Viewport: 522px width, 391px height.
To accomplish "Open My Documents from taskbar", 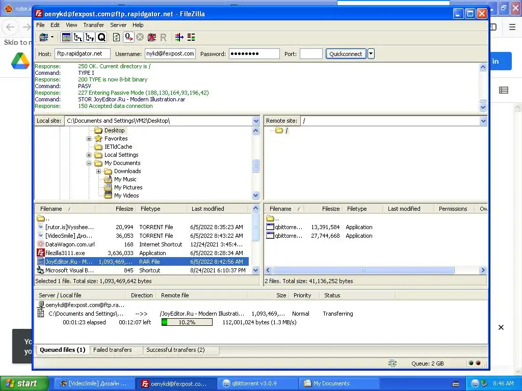I will 340,383.
